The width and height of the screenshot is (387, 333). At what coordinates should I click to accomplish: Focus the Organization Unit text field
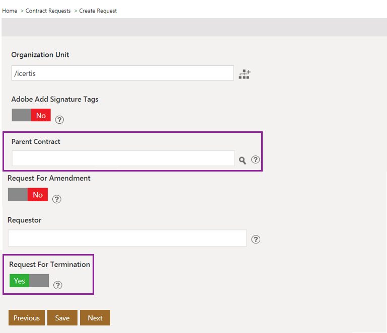point(122,73)
